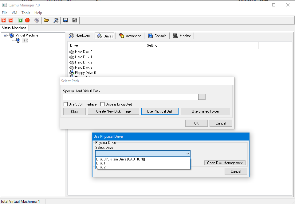The image size is (295, 204).
Task: Open the Select Drive combo box arrow
Action: [187, 154]
